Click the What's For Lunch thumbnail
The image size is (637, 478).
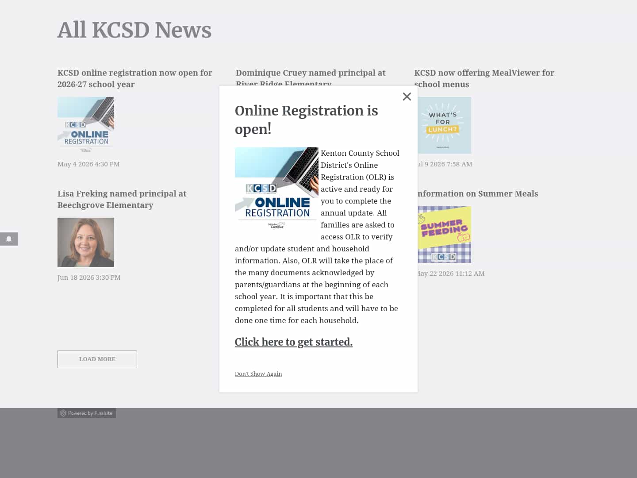pyautogui.click(x=444, y=125)
